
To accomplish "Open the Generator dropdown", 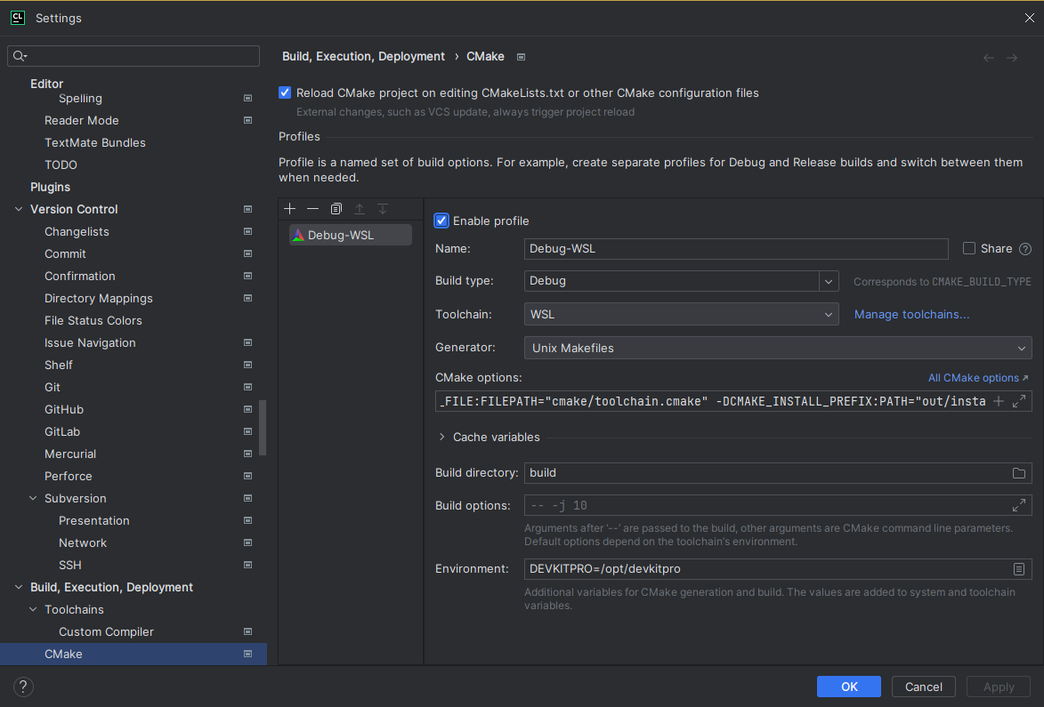I will point(779,348).
